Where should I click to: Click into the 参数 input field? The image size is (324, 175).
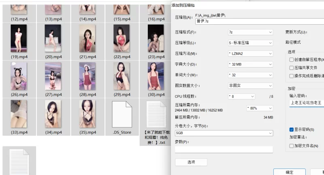tap(224, 150)
